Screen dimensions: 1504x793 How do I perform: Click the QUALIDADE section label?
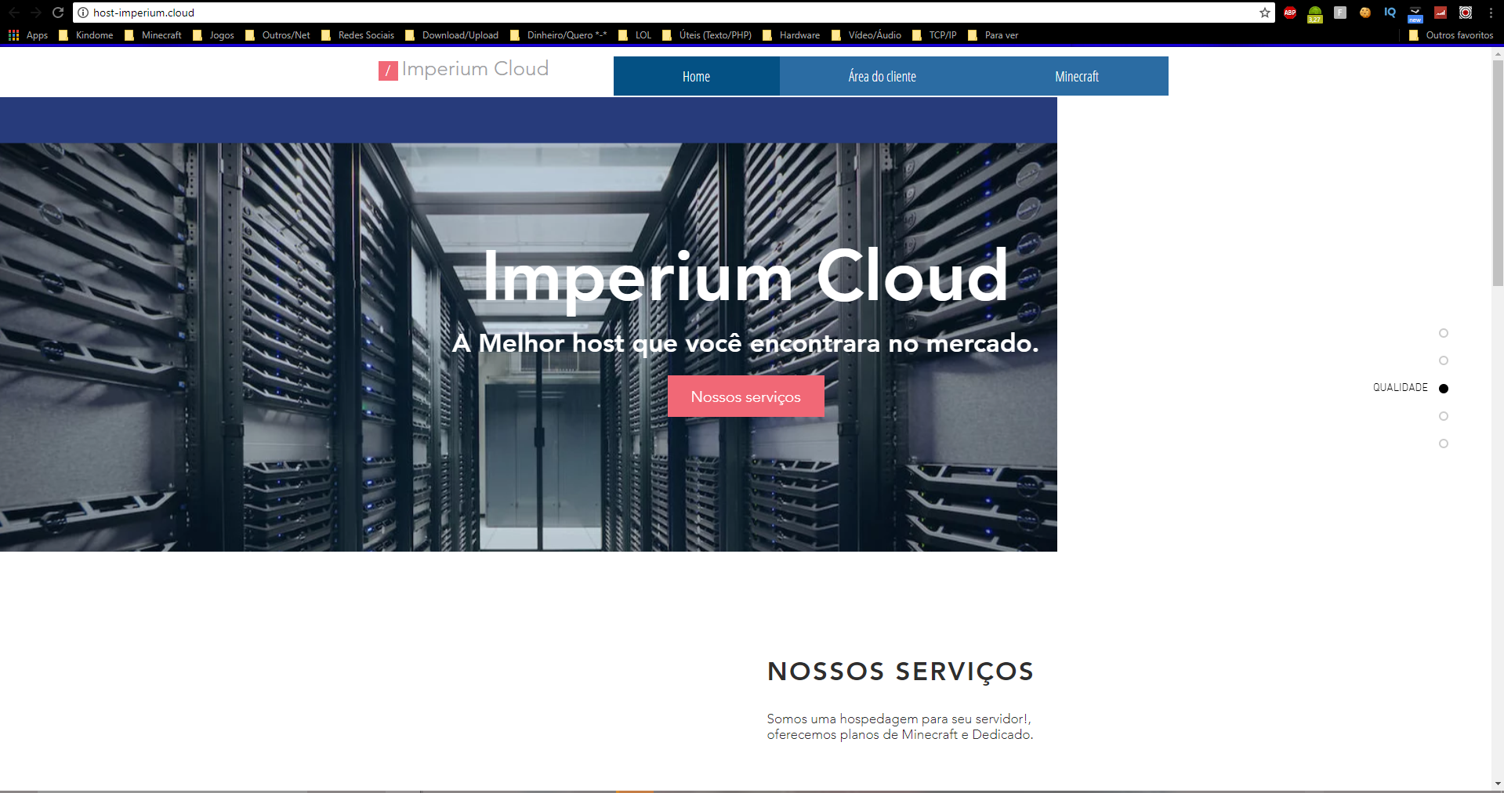(1401, 388)
